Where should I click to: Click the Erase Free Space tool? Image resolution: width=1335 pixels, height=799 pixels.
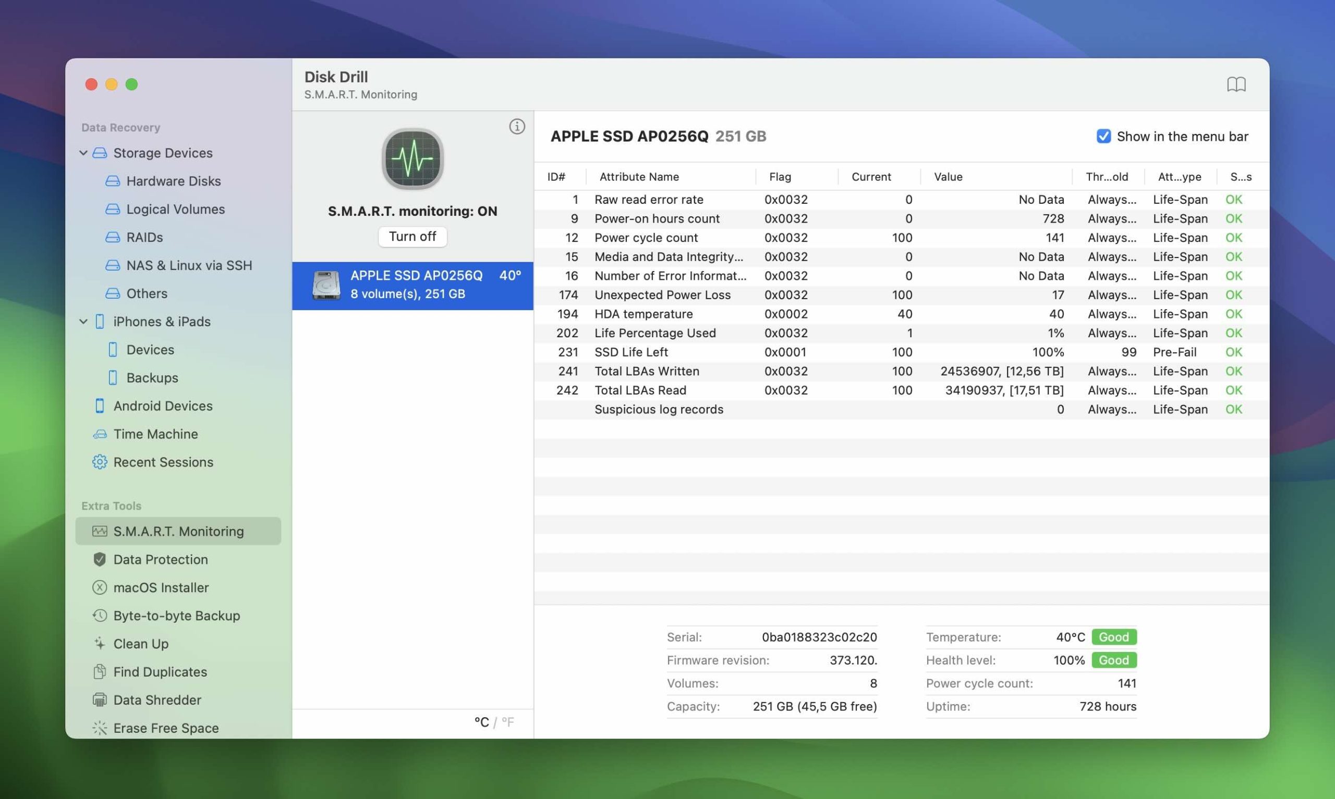165,728
